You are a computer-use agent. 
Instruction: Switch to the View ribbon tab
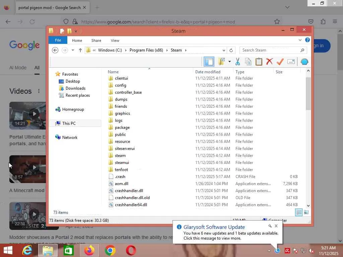[115, 40]
